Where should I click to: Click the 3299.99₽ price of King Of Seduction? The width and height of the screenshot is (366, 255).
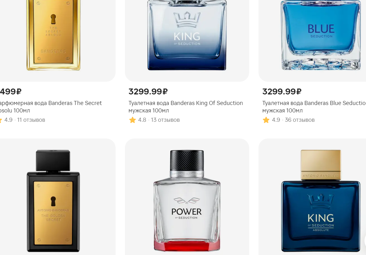click(148, 92)
